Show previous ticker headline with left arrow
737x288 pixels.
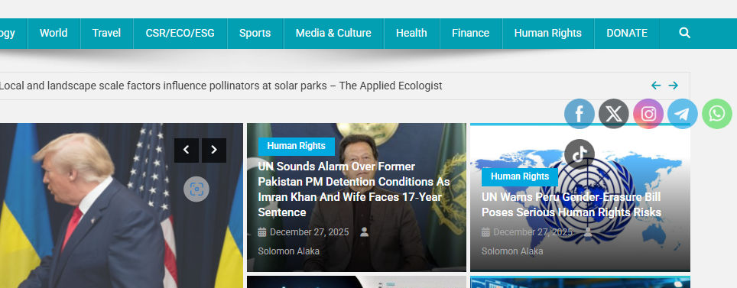tap(656, 86)
